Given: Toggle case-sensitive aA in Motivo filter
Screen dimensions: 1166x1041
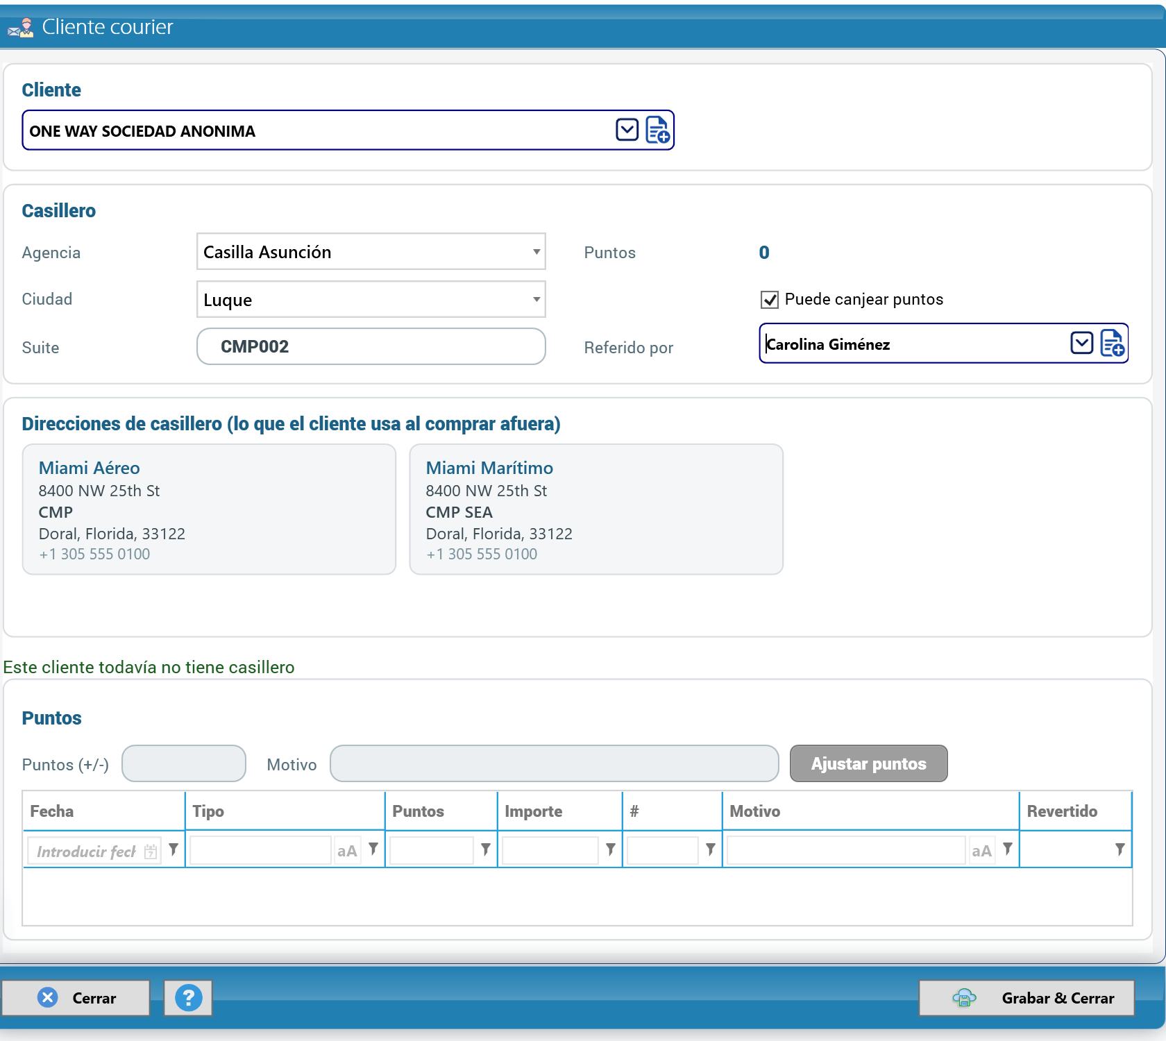Looking at the screenshot, I should click(x=981, y=851).
